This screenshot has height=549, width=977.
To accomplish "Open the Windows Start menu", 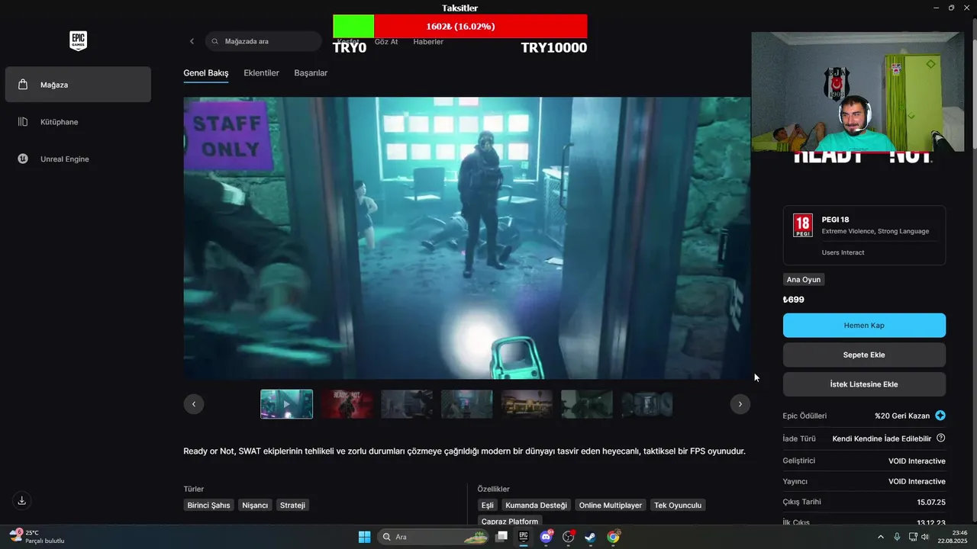I will (364, 537).
